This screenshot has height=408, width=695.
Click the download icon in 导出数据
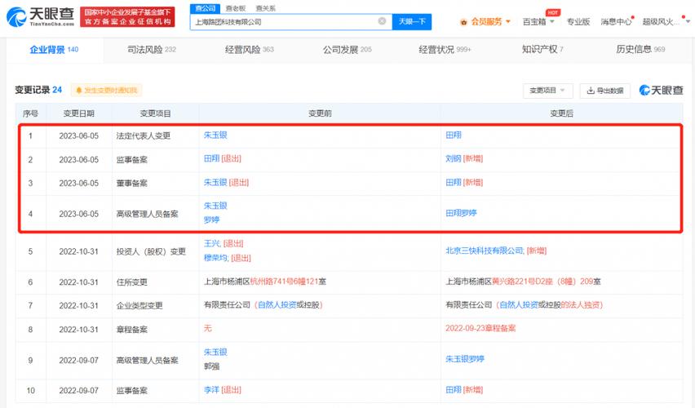591,91
